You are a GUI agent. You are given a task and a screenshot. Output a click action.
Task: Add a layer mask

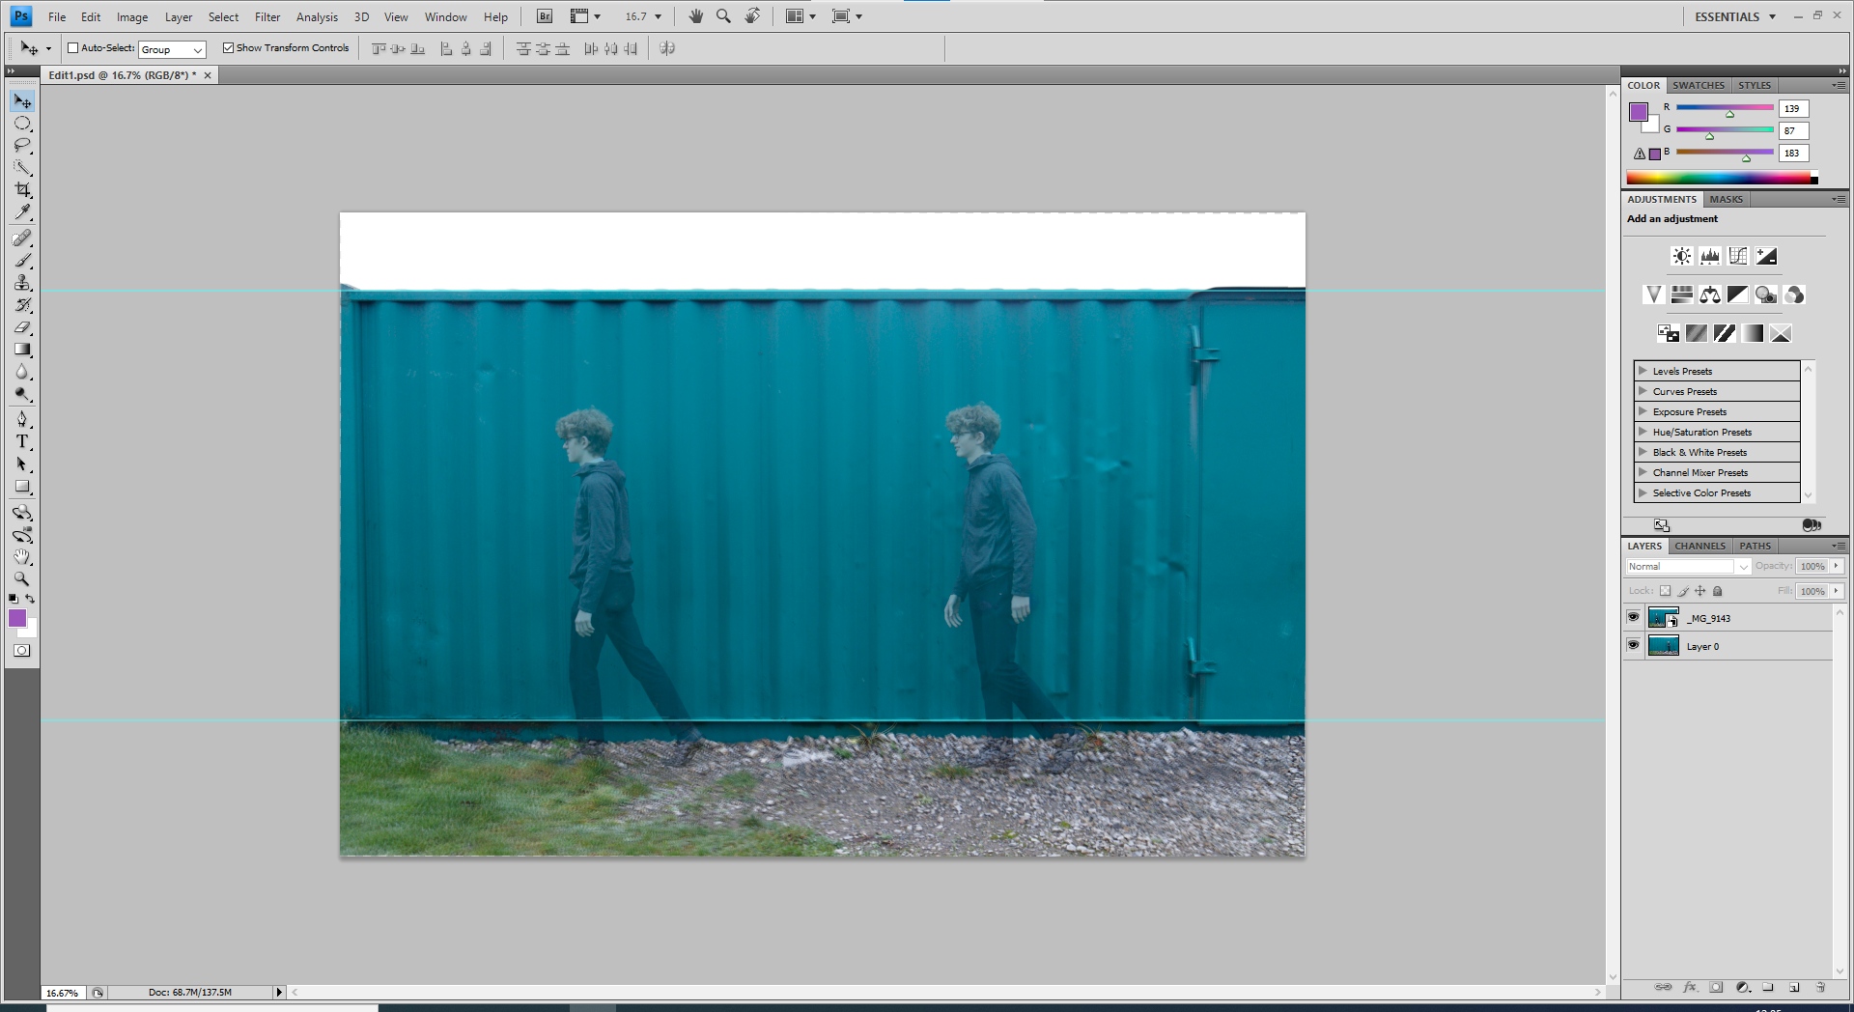pyautogui.click(x=1716, y=987)
